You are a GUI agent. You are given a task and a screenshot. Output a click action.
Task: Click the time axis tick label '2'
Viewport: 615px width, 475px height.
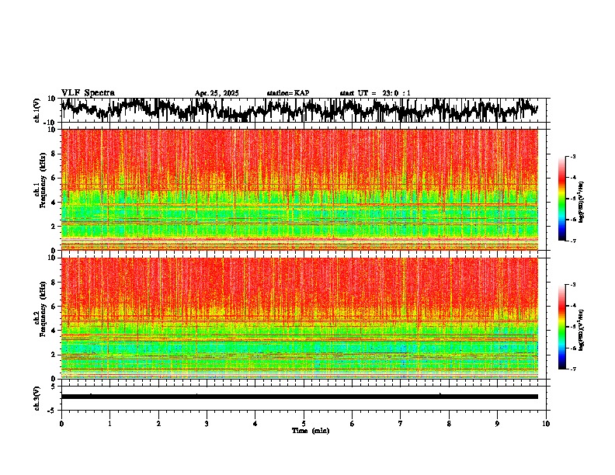158,424
